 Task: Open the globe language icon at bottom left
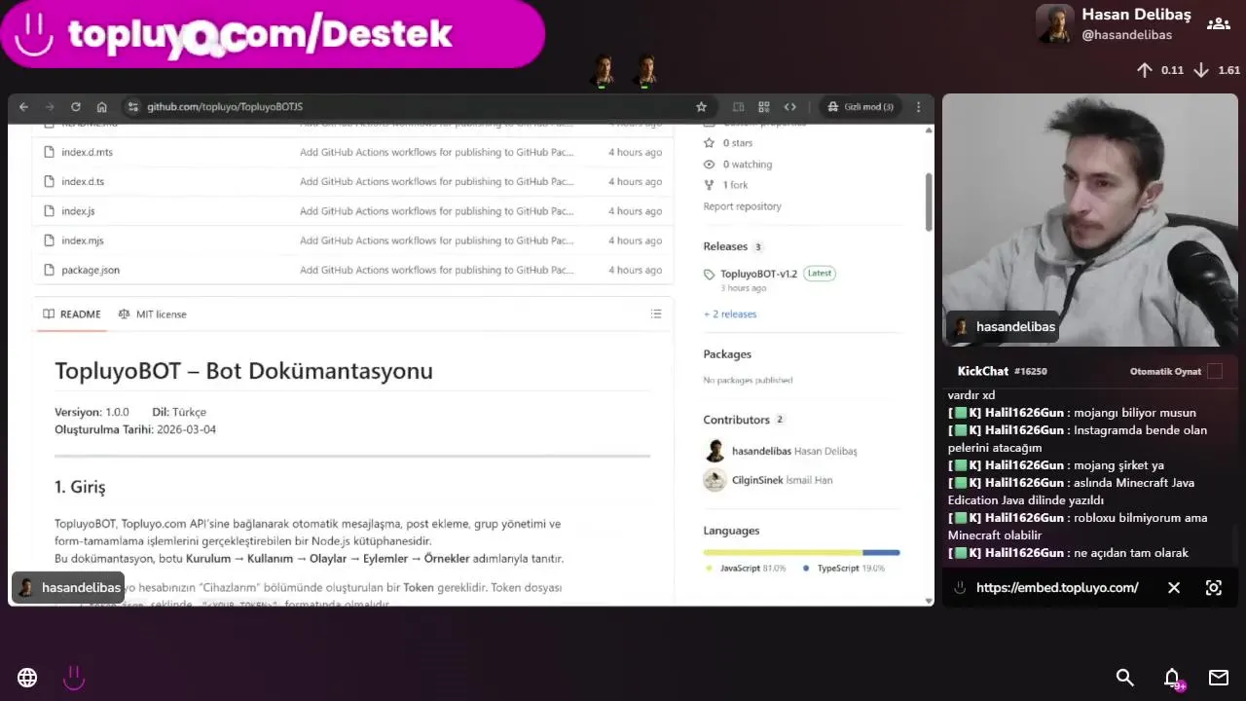click(27, 678)
